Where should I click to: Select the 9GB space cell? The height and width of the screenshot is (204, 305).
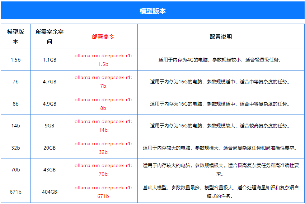(x=50, y=126)
